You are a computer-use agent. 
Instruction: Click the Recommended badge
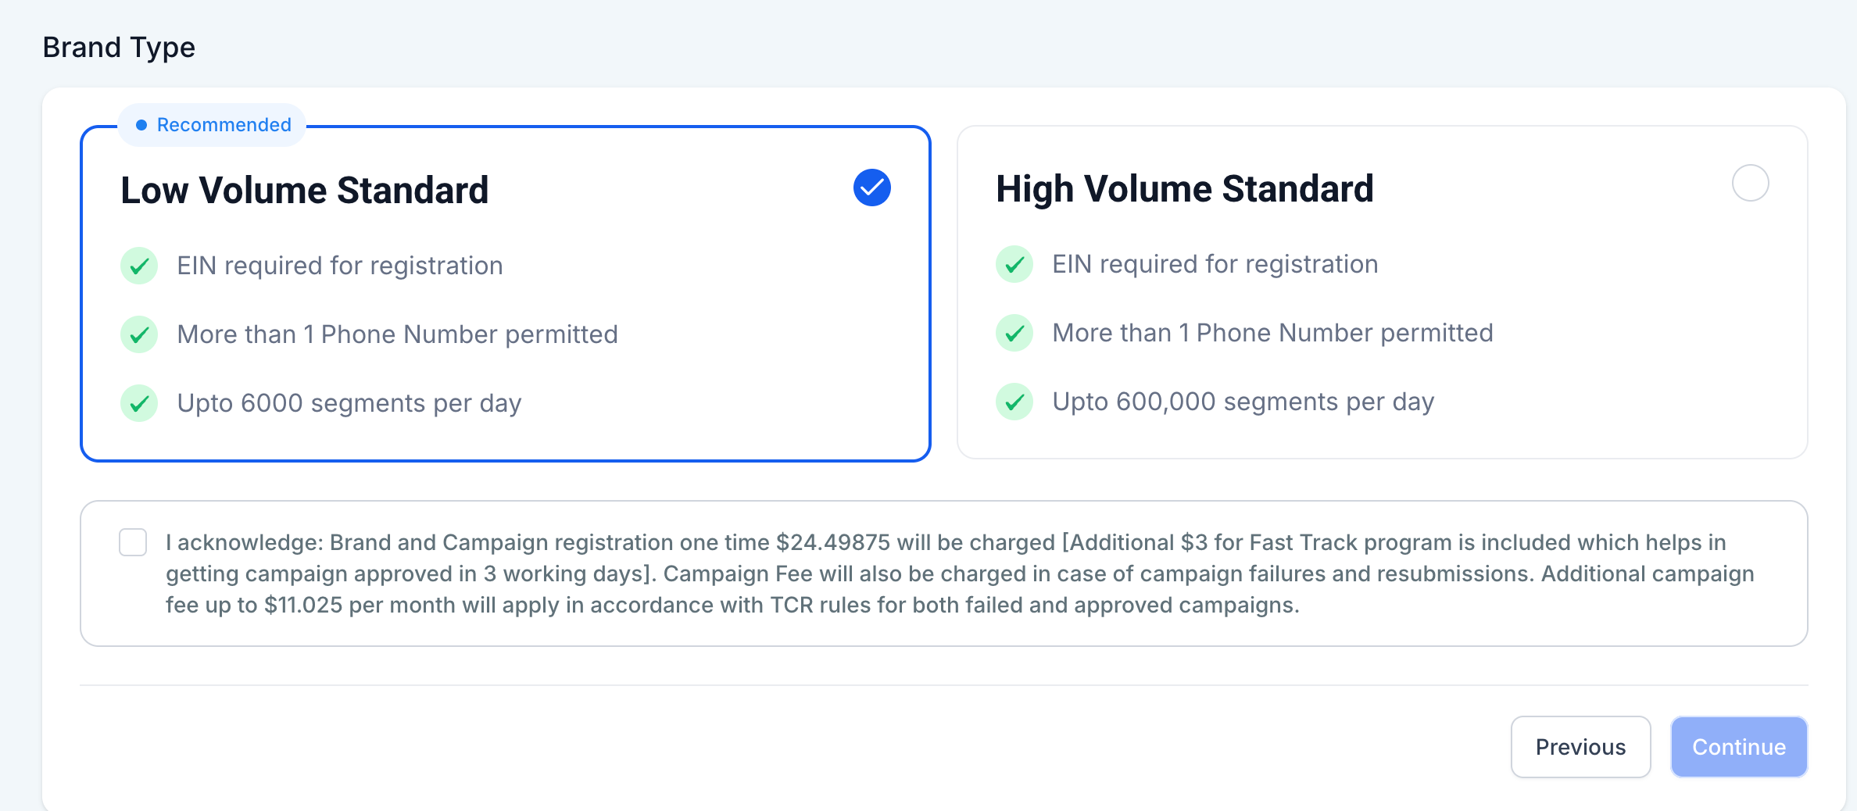[213, 125]
